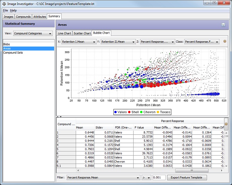Click the Chevron legend green swatch
The height and width of the screenshot is (185, 232).
click(x=141, y=112)
